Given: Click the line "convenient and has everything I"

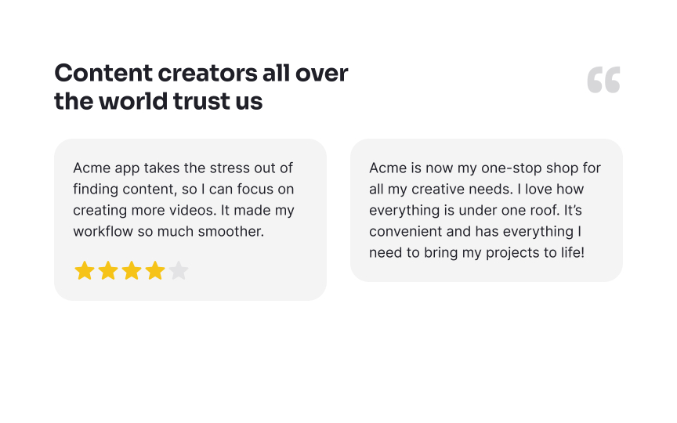Looking at the screenshot, I should [475, 231].
